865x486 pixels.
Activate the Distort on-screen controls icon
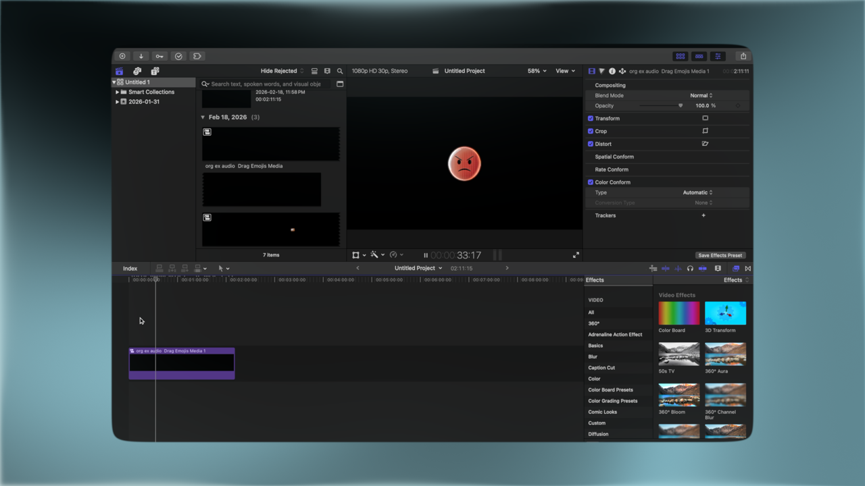[705, 144]
